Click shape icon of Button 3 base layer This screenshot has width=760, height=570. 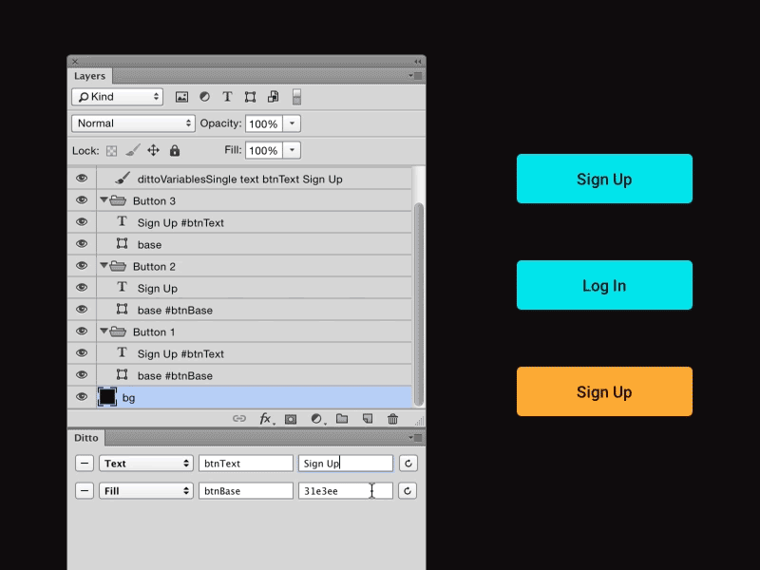(x=123, y=244)
